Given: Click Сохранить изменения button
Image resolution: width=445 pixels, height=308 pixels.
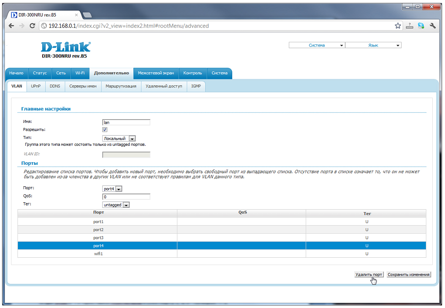Looking at the screenshot, I should pos(408,275).
